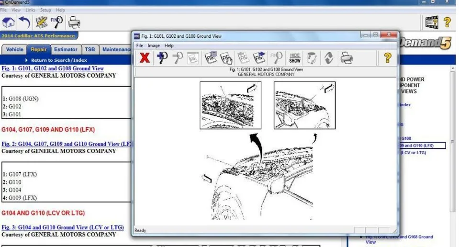
Task: Go to next figure with right-arrow FIG icon
Action: pyautogui.click(x=259, y=58)
